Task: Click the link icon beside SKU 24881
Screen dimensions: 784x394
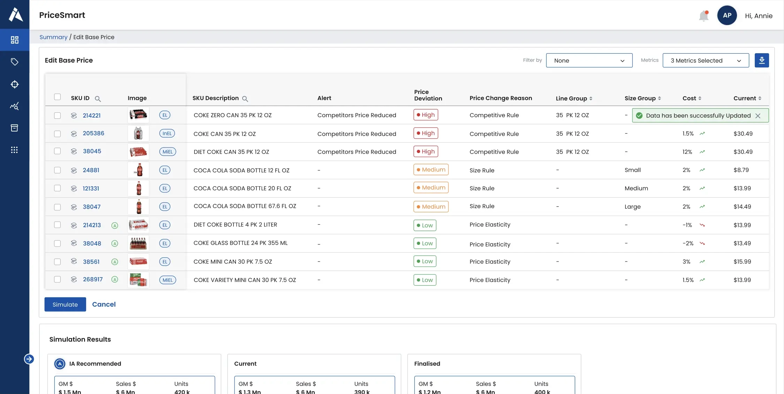Action: [x=74, y=170]
